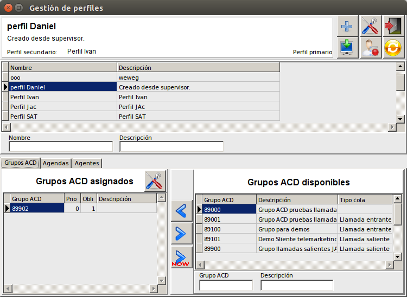The width and height of the screenshot is (407, 297).
Task: Click the Prio column header
Action: (72, 199)
